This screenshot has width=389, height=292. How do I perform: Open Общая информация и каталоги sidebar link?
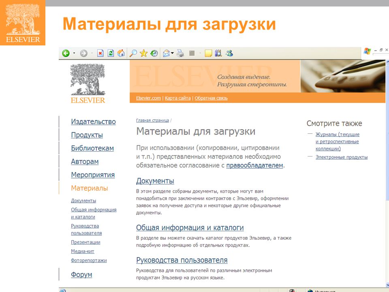pyautogui.click(x=94, y=213)
